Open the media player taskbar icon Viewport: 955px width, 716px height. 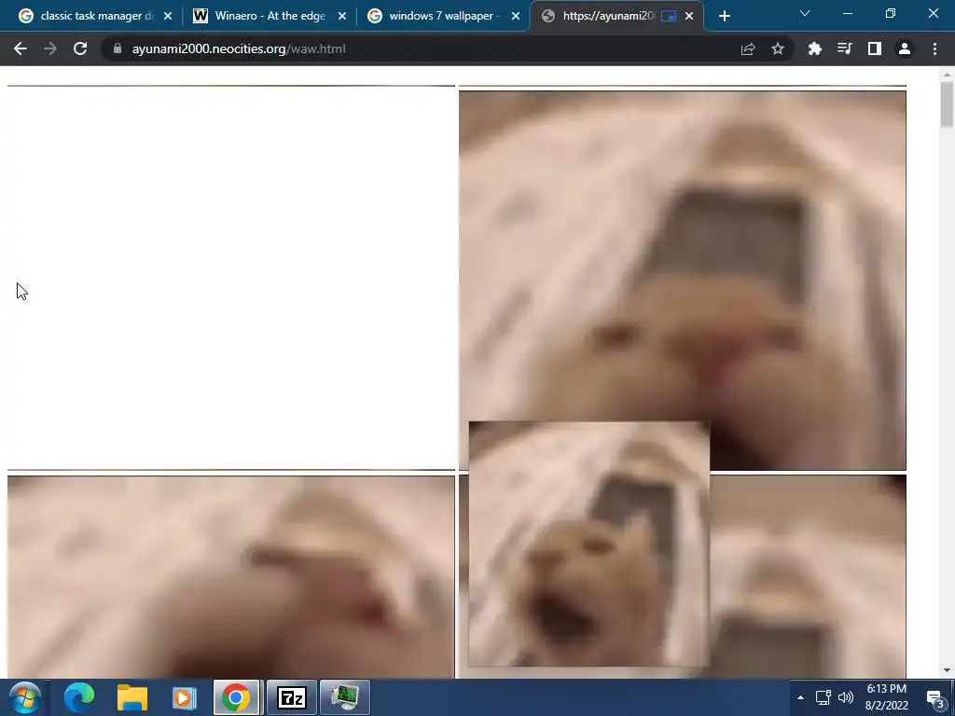pyautogui.click(x=185, y=697)
